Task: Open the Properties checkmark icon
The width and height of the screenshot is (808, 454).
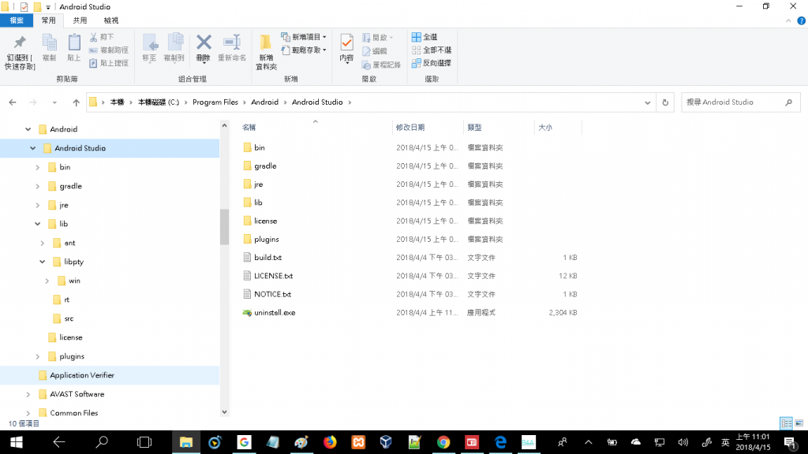Action: click(x=347, y=43)
